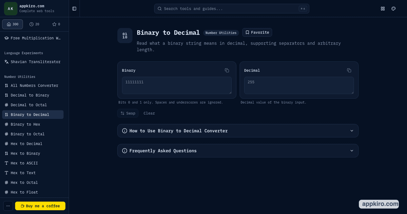Screen dimensions: 407x214
Task: Open Shavian Transliterator sidebar item
Action: (33, 62)
